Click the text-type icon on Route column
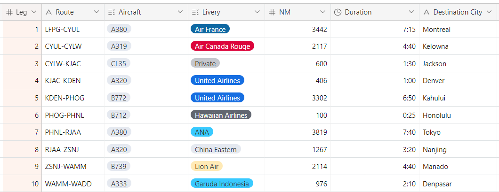Screen dimensions: 499x192 pos(49,12)
